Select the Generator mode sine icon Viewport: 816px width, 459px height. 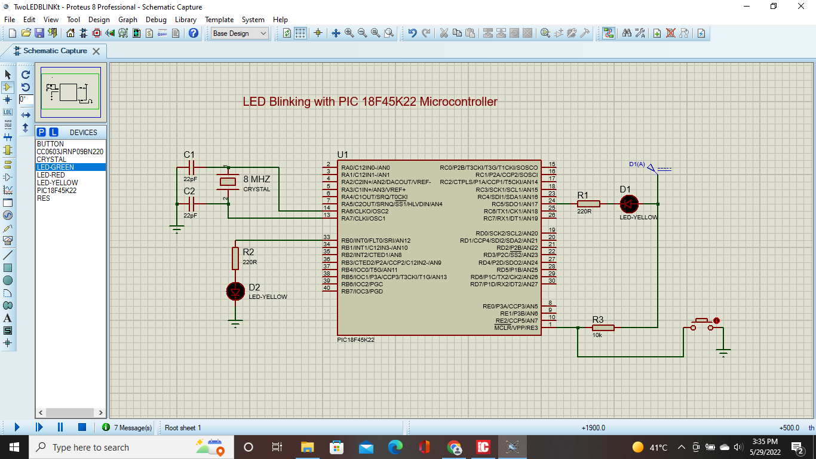click(x=8, y=215)
